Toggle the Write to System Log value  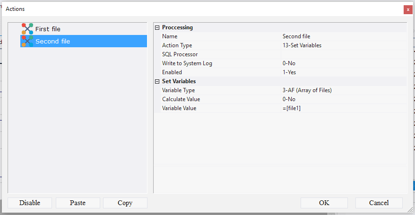click(343, 63)
